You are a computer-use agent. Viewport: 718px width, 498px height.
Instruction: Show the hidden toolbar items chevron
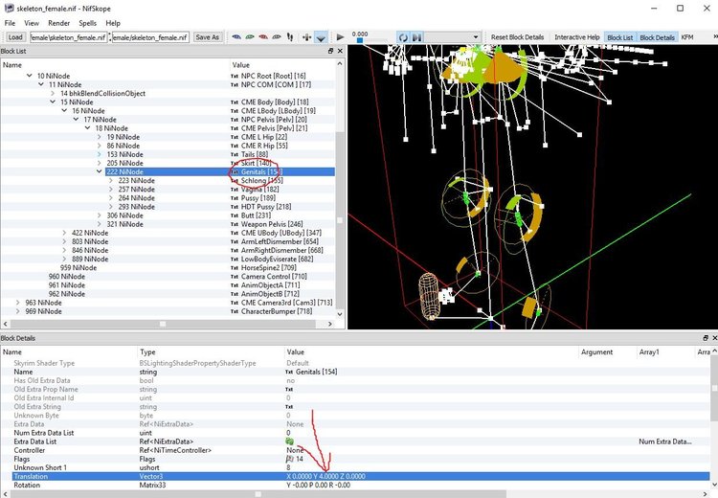pos(715,37)
